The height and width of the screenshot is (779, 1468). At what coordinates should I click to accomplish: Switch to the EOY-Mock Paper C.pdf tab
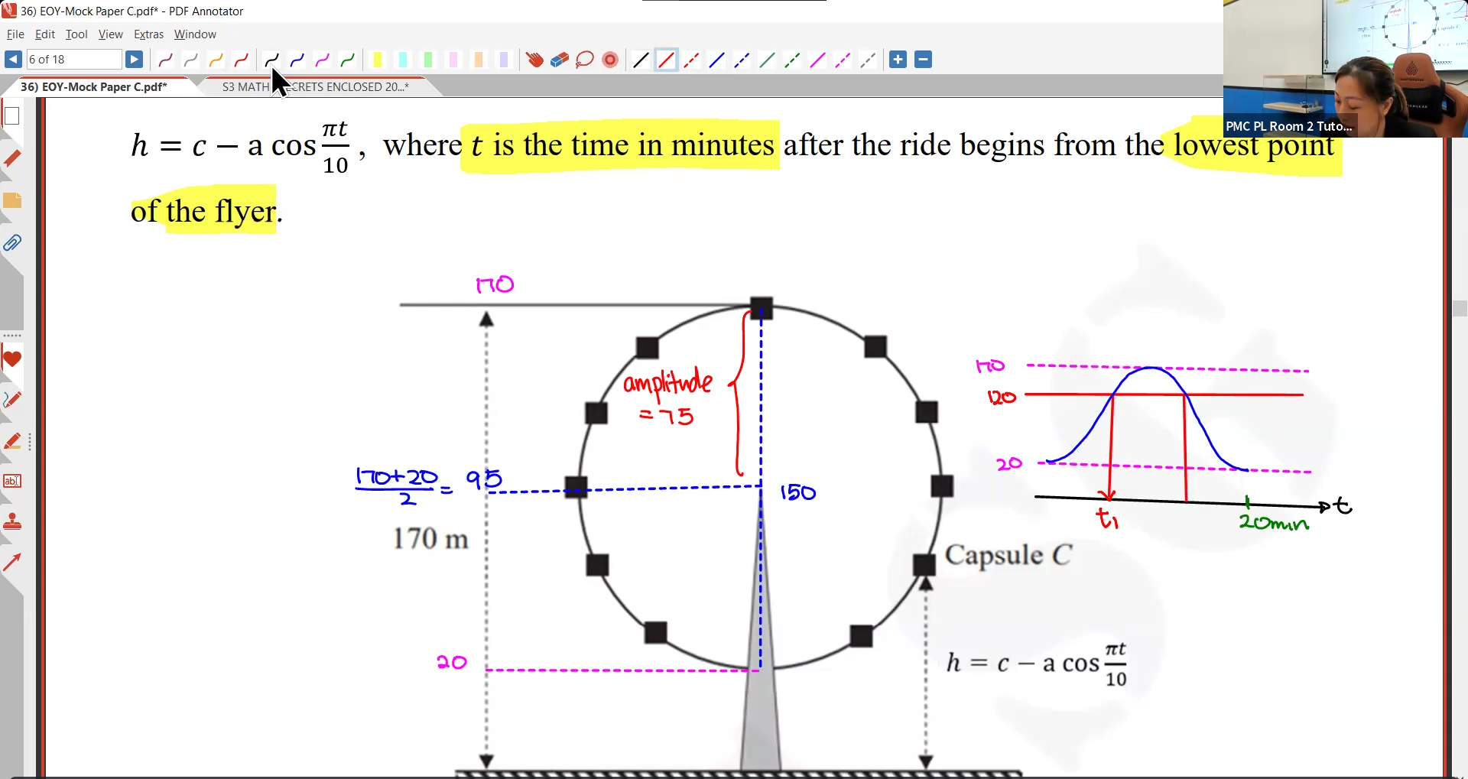[x=94, y=87]
